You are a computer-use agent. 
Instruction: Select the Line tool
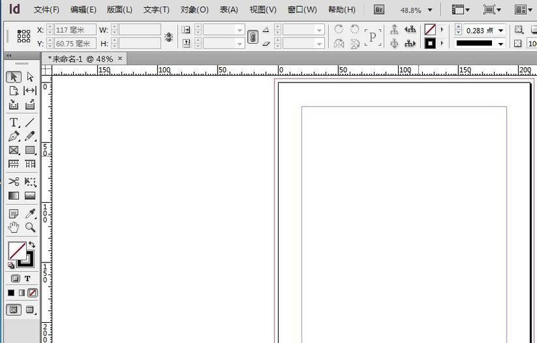pyautogui.click(x=30, y=122)
